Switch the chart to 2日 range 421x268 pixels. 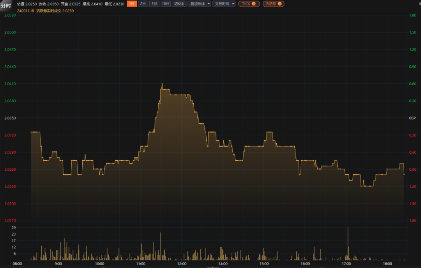tap(143, 4)
